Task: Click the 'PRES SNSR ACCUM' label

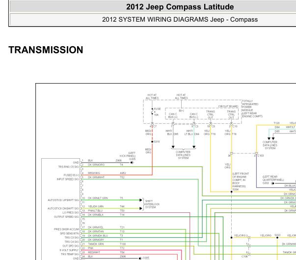Action: click(66, 229)
